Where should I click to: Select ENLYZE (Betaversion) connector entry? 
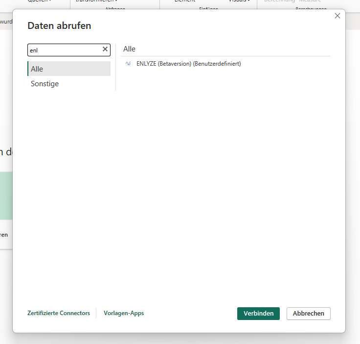coord(188,64)
